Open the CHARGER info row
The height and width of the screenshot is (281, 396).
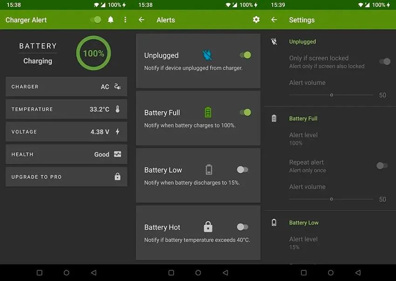point(67,87)
